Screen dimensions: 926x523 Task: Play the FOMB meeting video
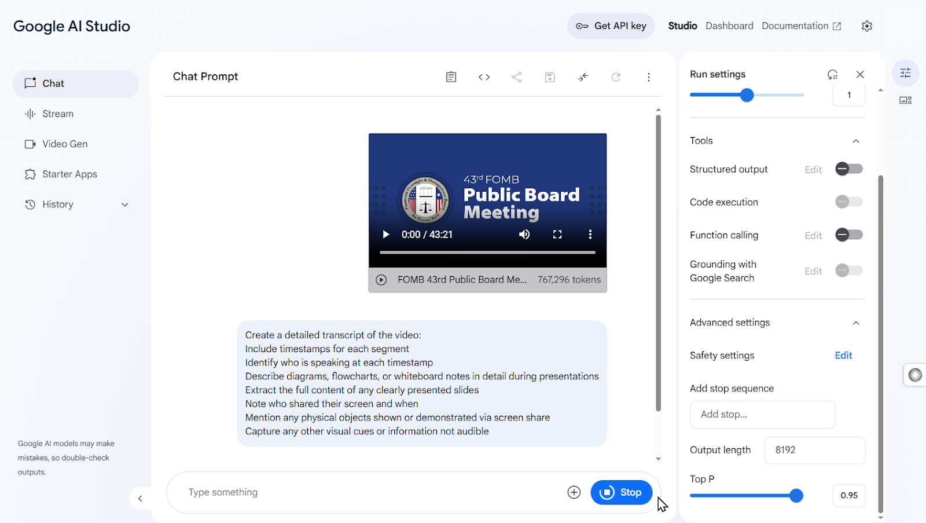coord(385,235)
